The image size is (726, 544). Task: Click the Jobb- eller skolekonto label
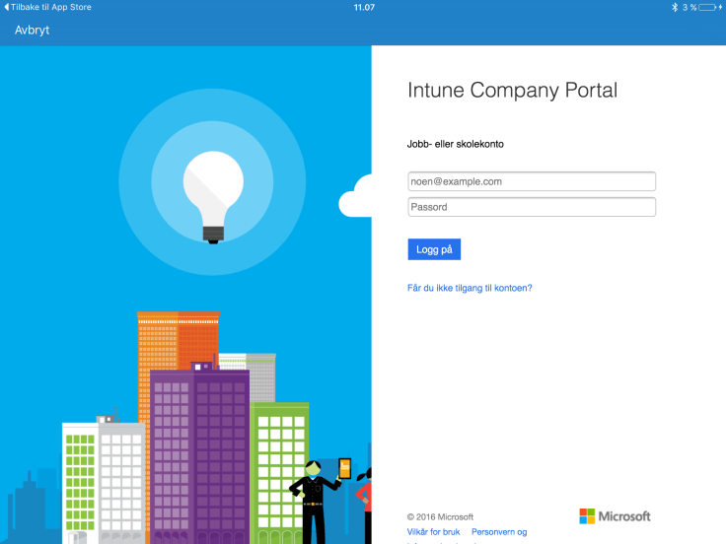click(x=456, y=144)
